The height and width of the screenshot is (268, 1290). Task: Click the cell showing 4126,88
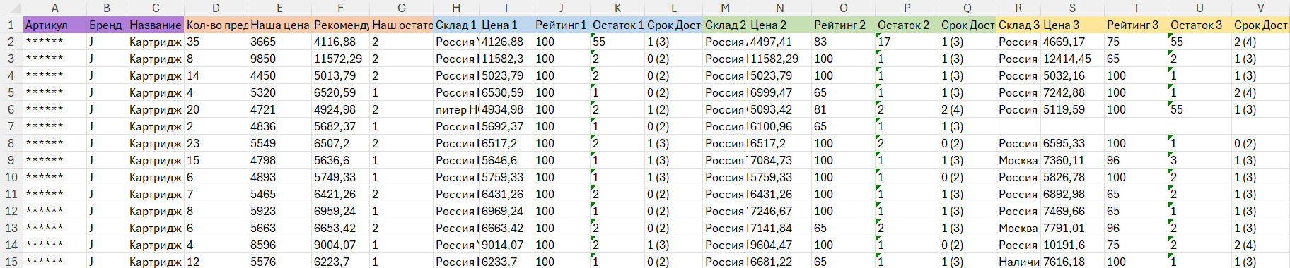(x=506, y=42)
